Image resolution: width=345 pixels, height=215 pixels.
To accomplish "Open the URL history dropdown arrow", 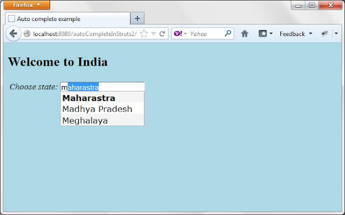I will (154, 34).
